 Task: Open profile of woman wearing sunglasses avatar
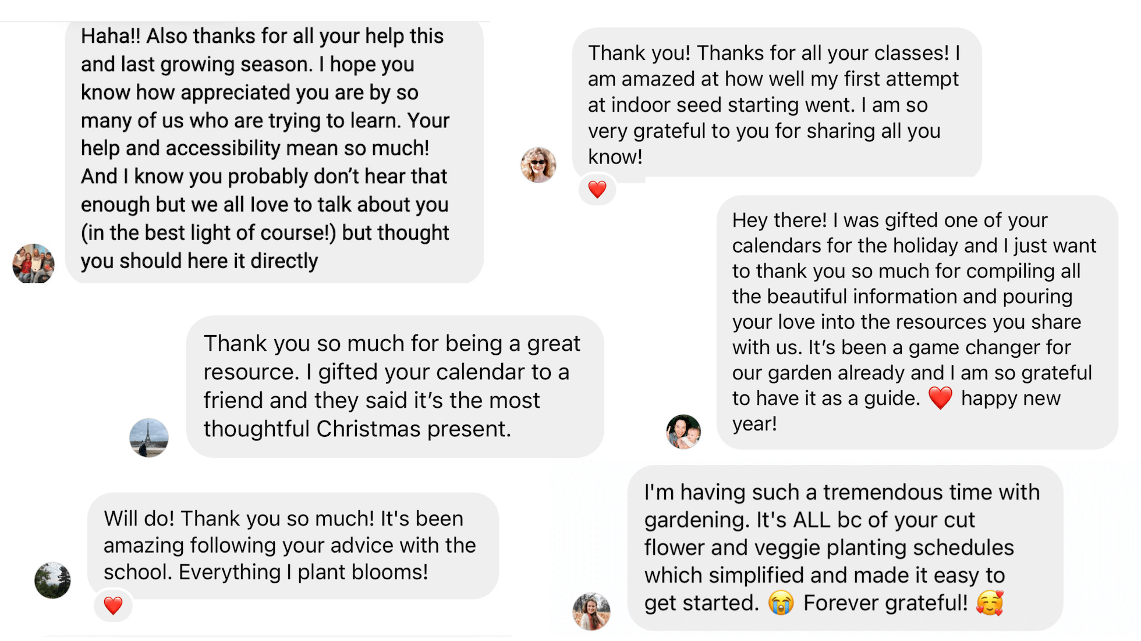point(538,165)
